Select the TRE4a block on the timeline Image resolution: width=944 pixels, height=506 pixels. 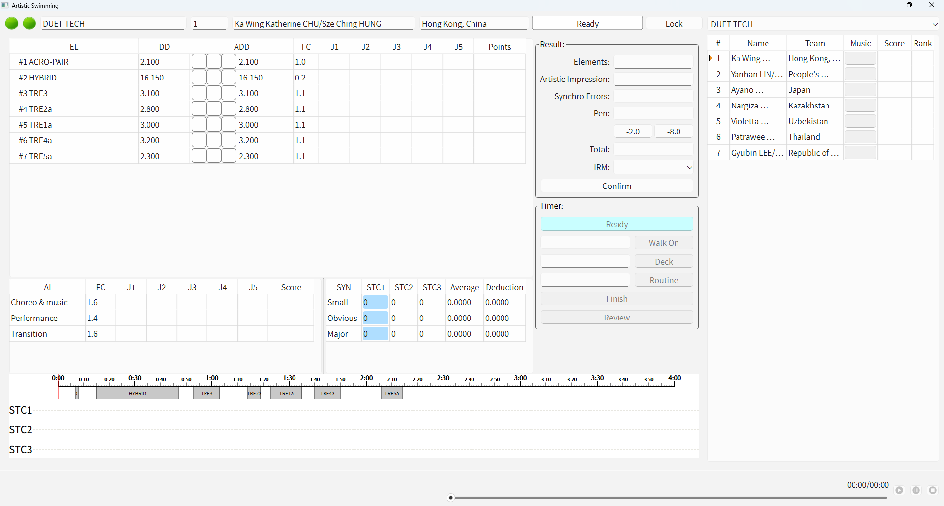327,393
